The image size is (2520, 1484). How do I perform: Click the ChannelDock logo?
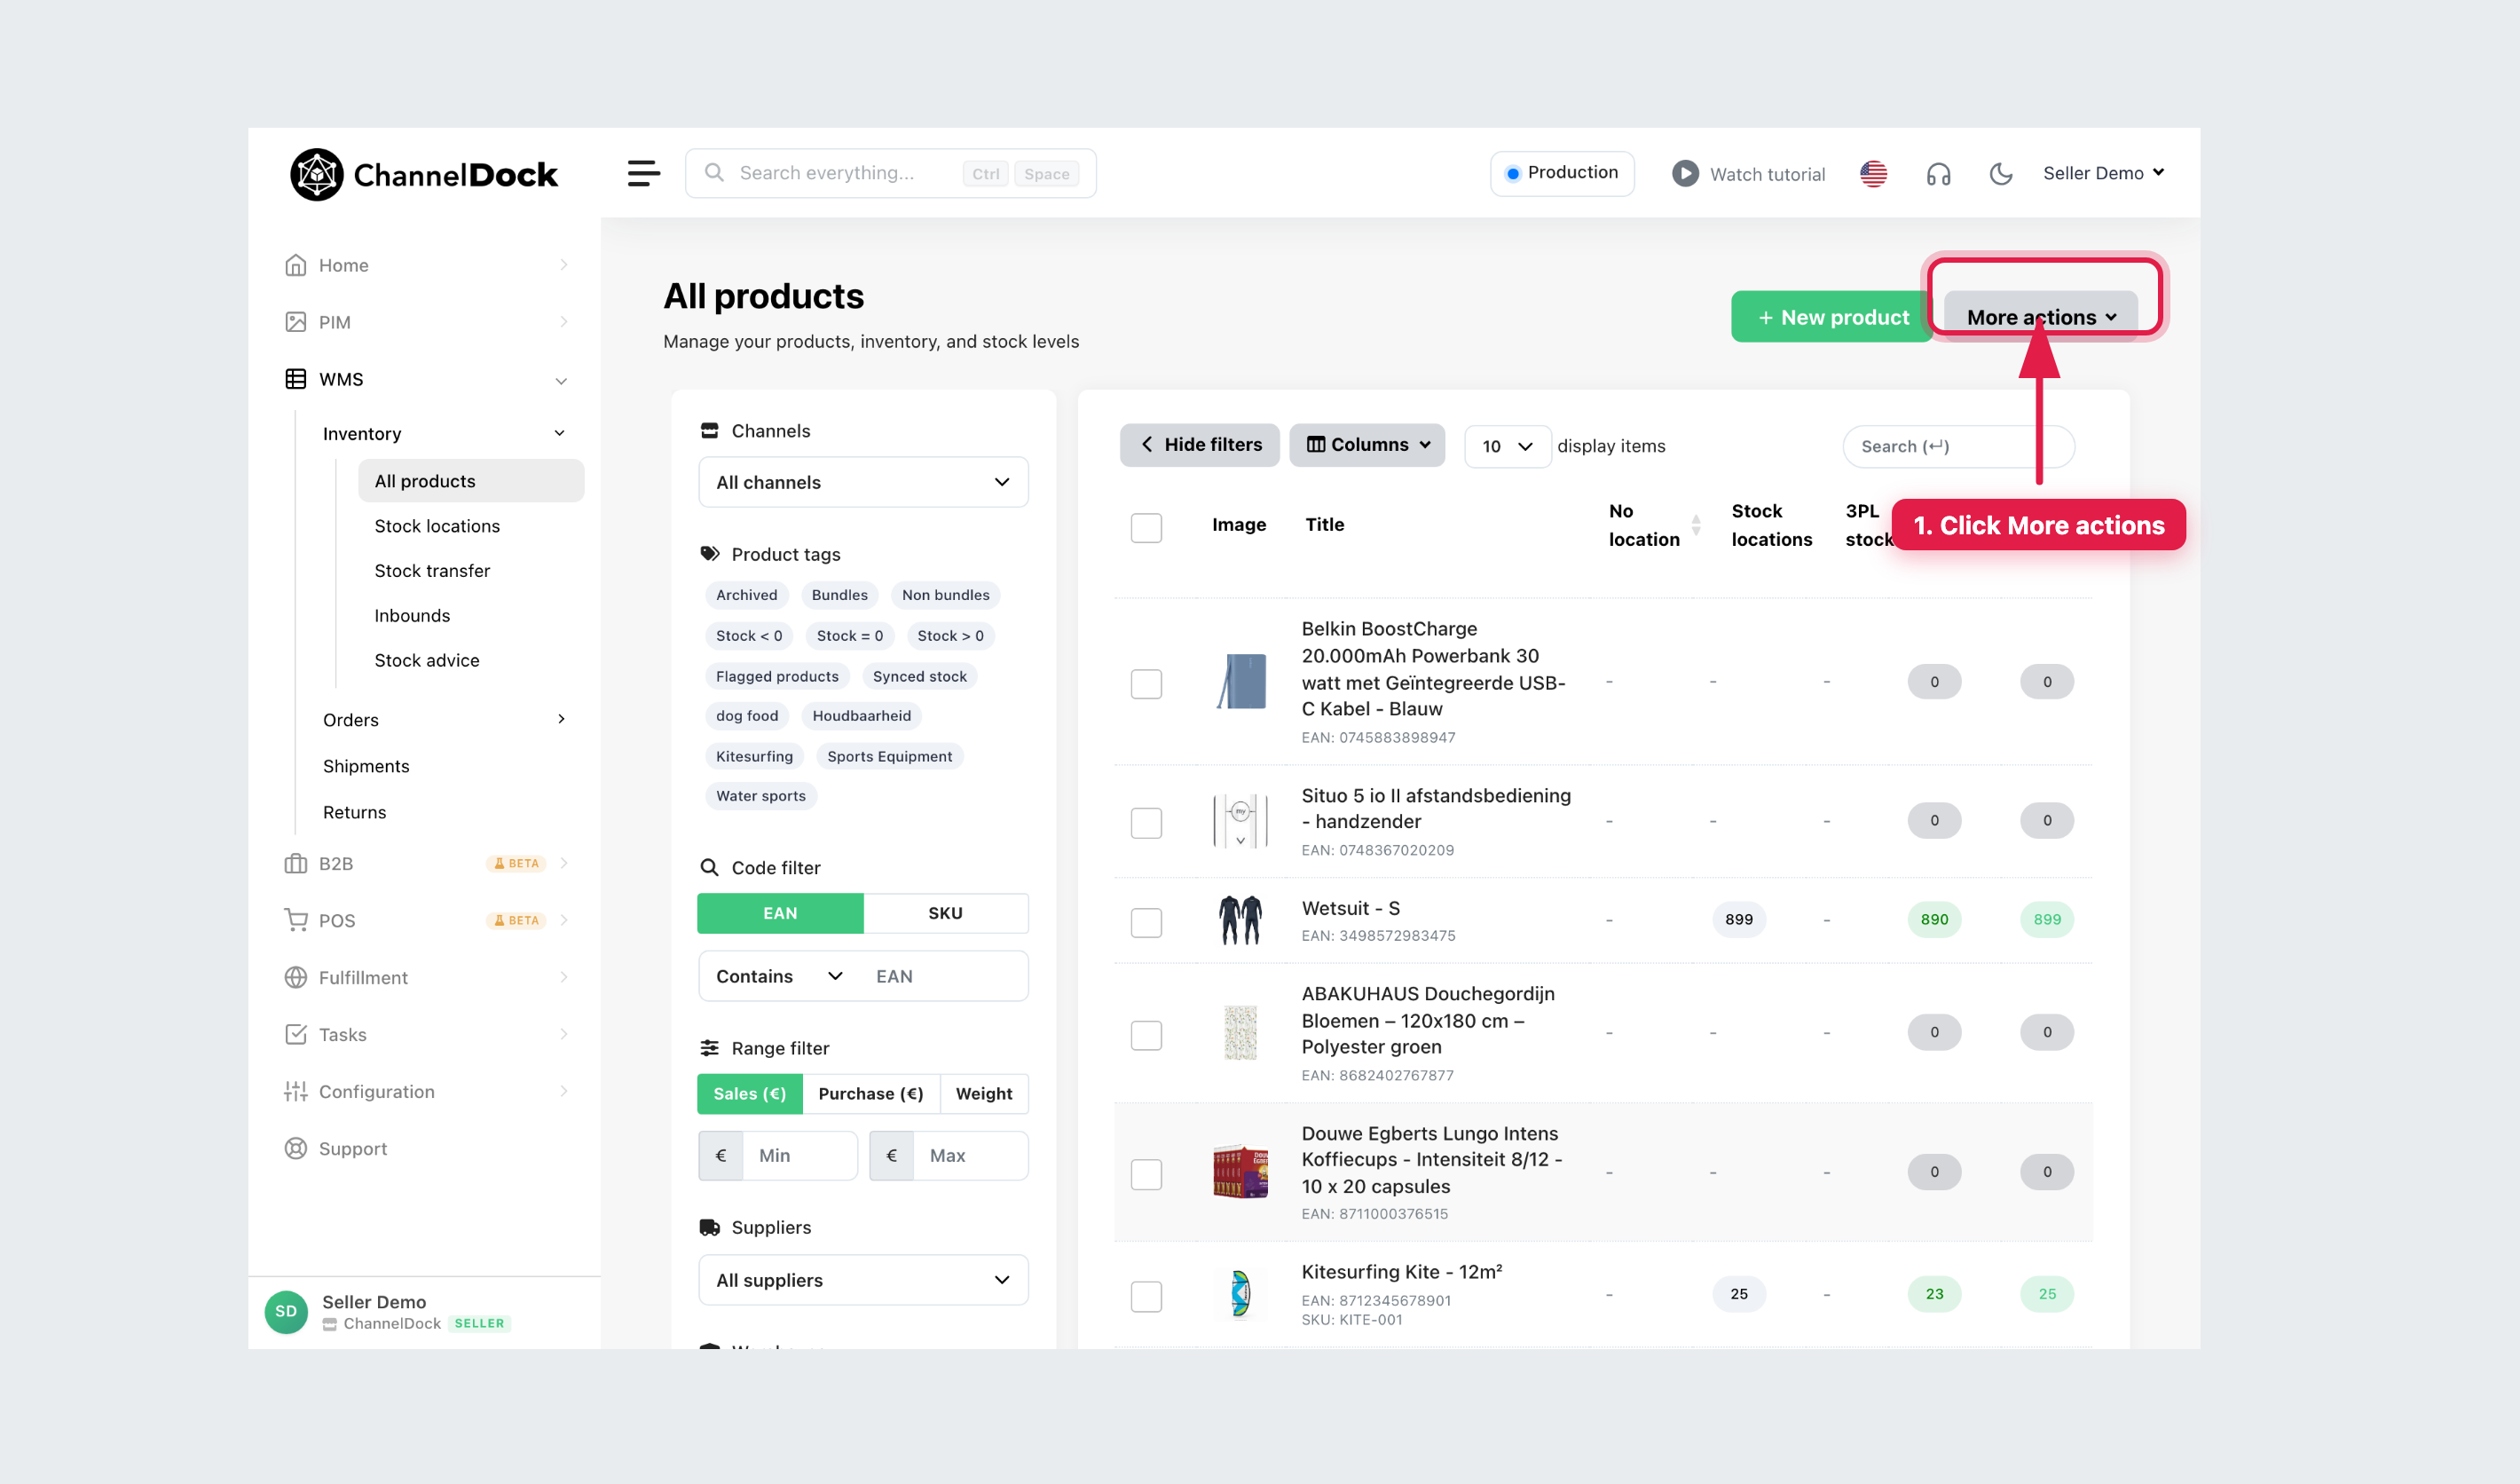tap(424, 174)
